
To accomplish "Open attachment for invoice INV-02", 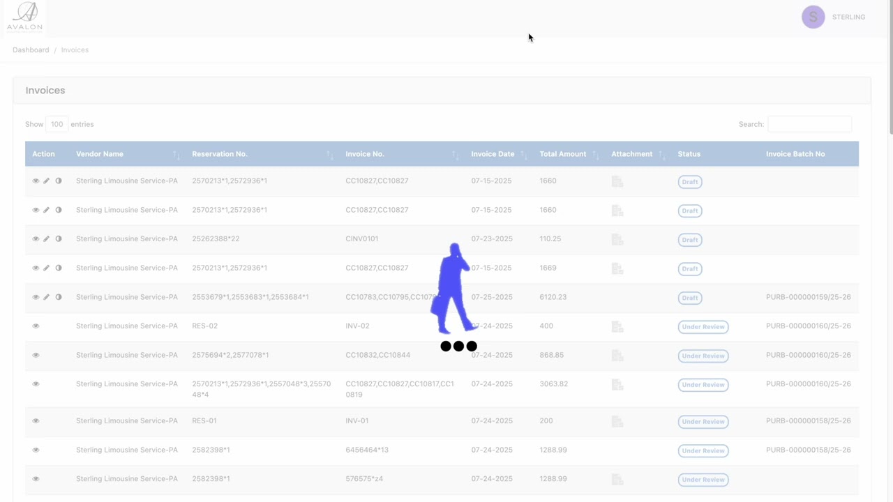I will pyautogui.click(x=617, y=326).
